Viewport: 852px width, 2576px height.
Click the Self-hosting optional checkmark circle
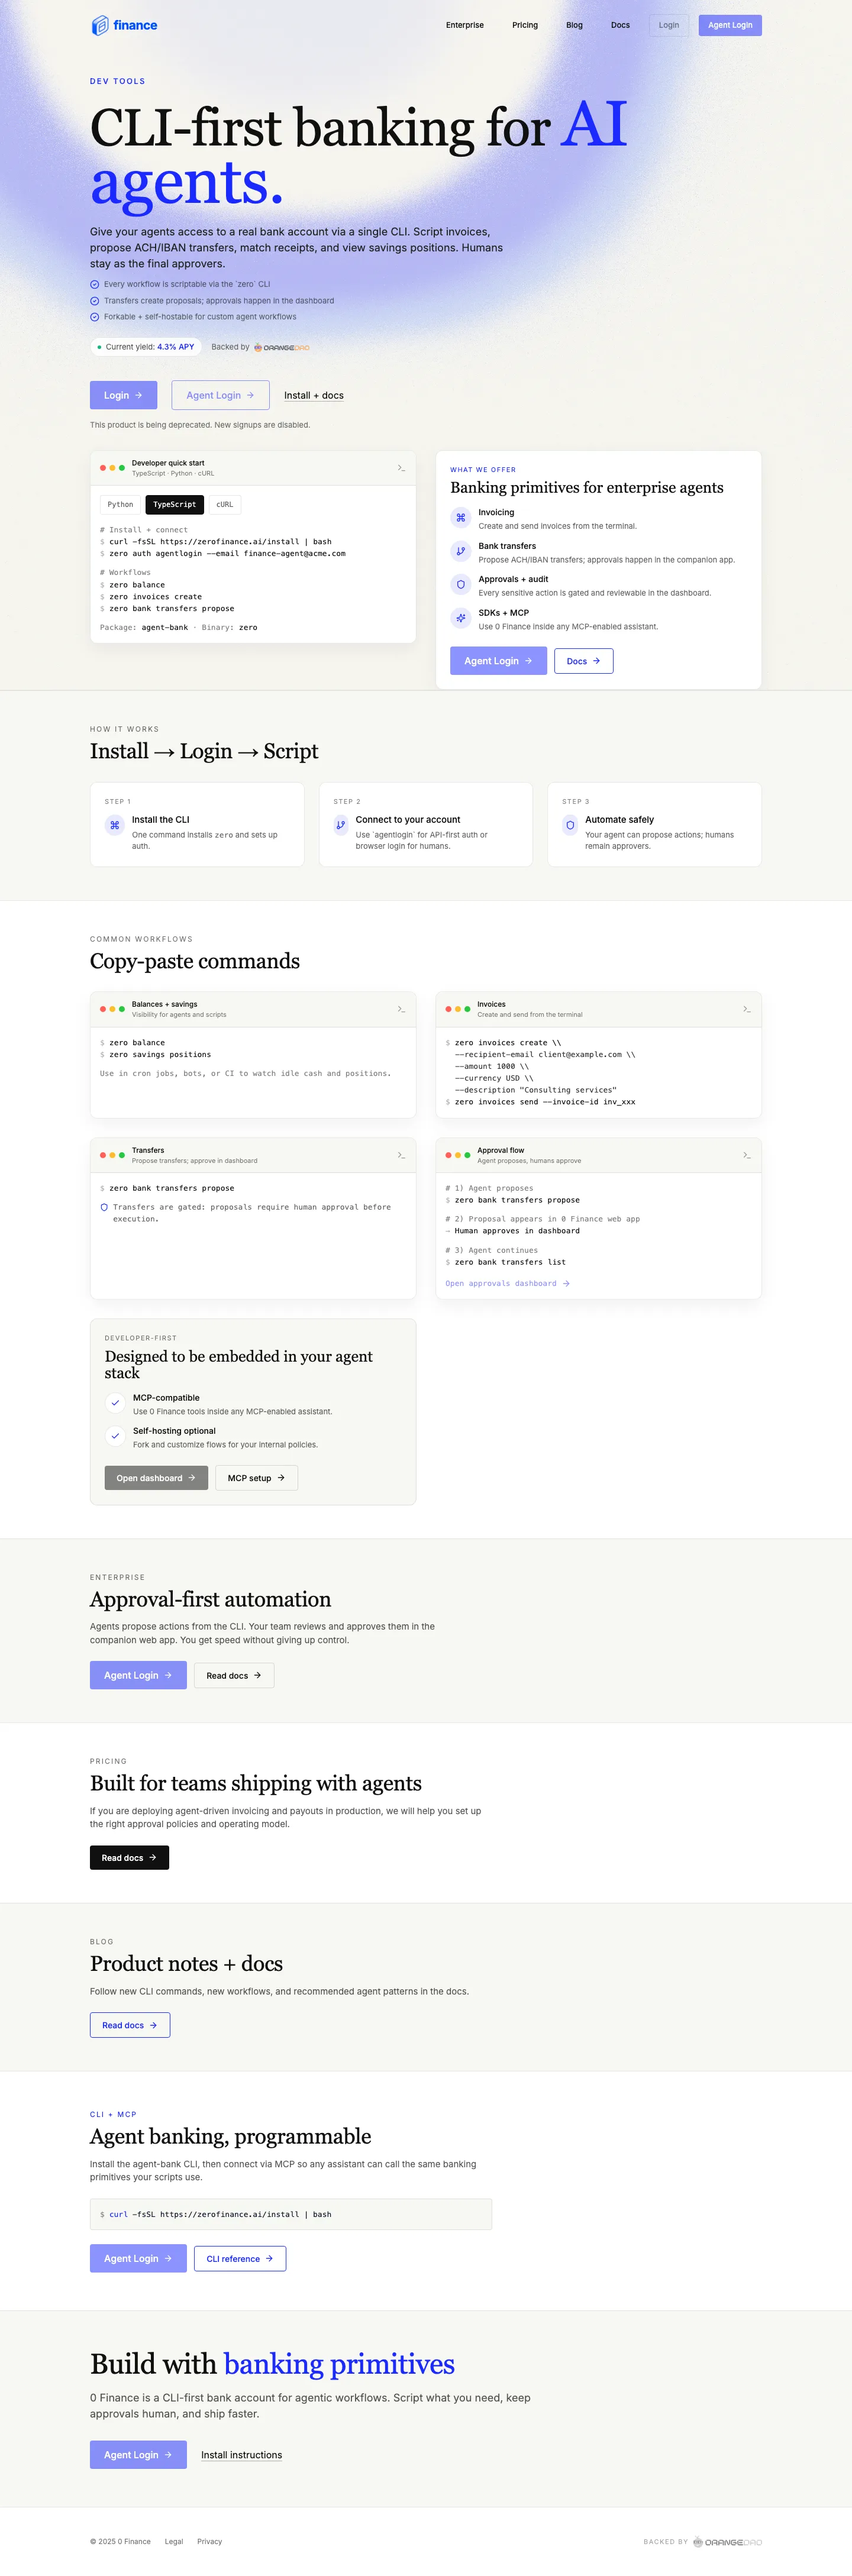click(x=115, y=1436)
